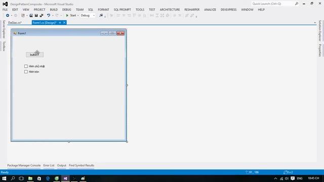Click the Quick Launch search field
This screenshot has height=182, width=324.
pos(272,4)
